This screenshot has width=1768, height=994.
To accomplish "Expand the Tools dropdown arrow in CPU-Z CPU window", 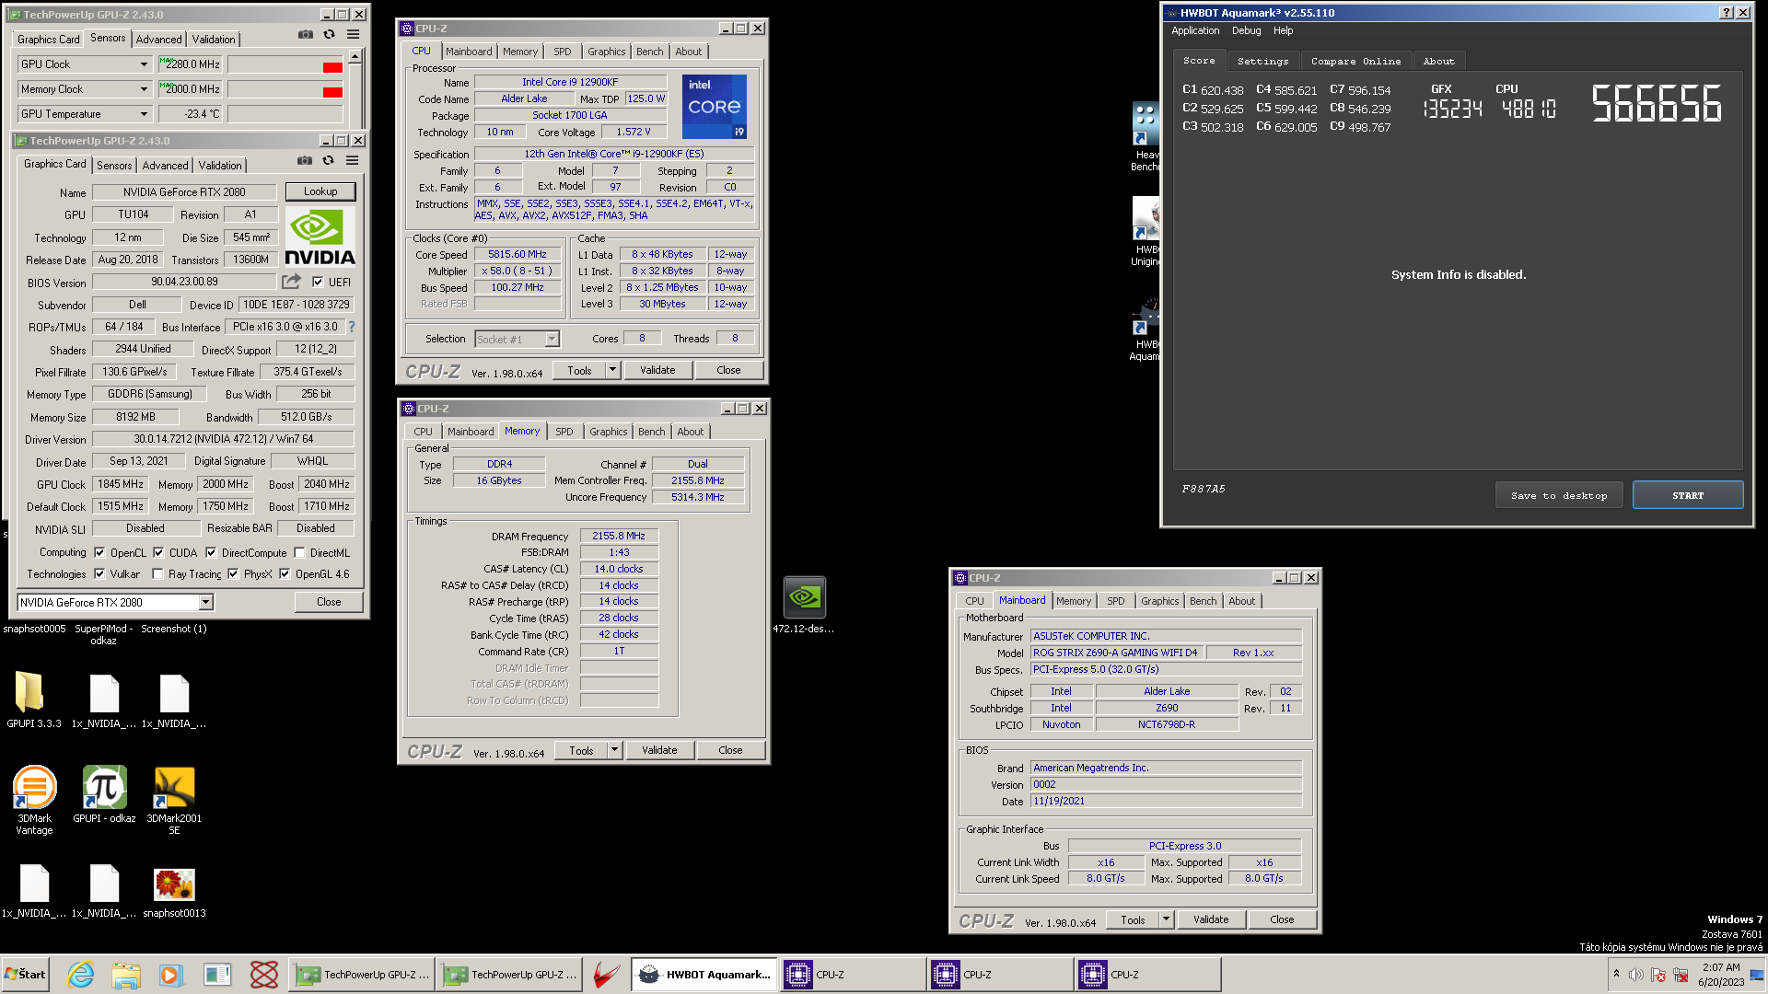I will point(612,370).
